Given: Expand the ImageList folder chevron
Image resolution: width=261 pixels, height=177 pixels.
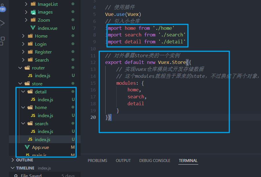Looking at the screenshot, I should point(26,4).
